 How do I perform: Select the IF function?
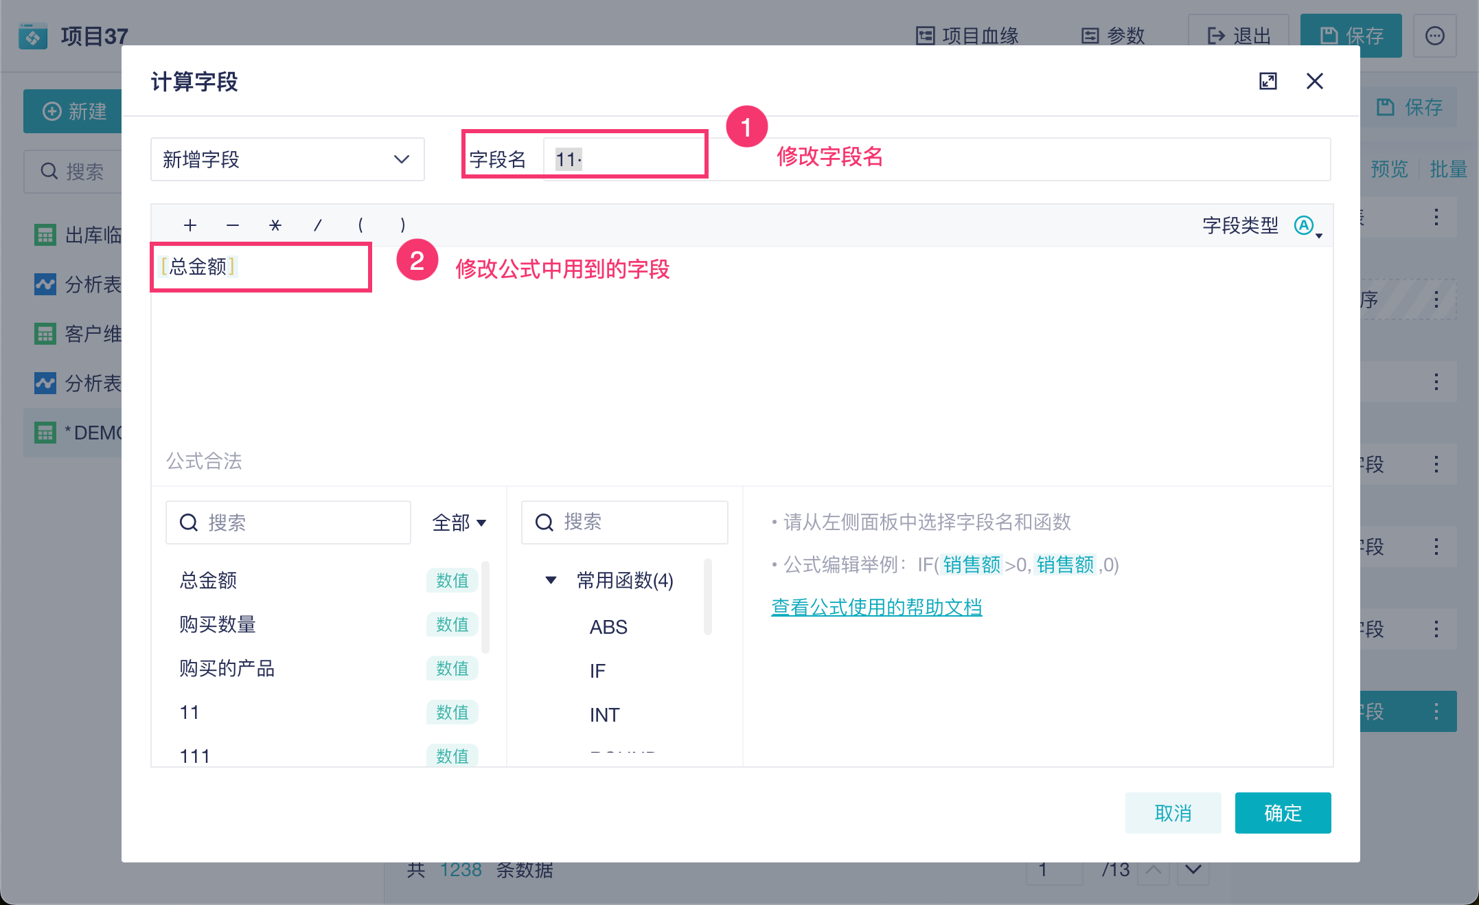[597, 671]
